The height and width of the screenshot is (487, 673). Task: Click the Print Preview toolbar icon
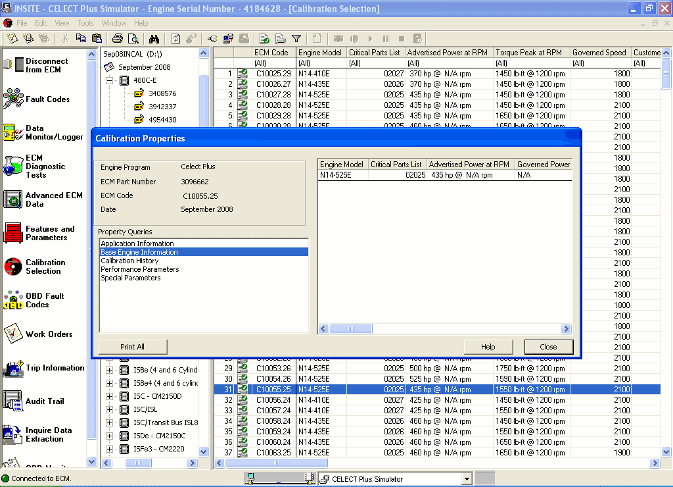coord(133,39)
